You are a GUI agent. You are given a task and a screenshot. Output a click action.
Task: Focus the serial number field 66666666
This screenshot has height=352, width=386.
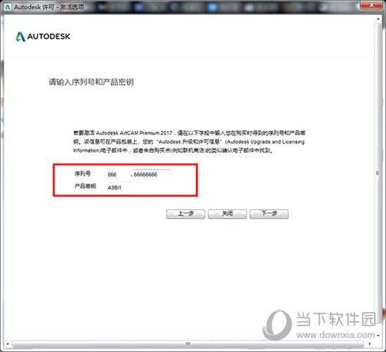point(152,175)
